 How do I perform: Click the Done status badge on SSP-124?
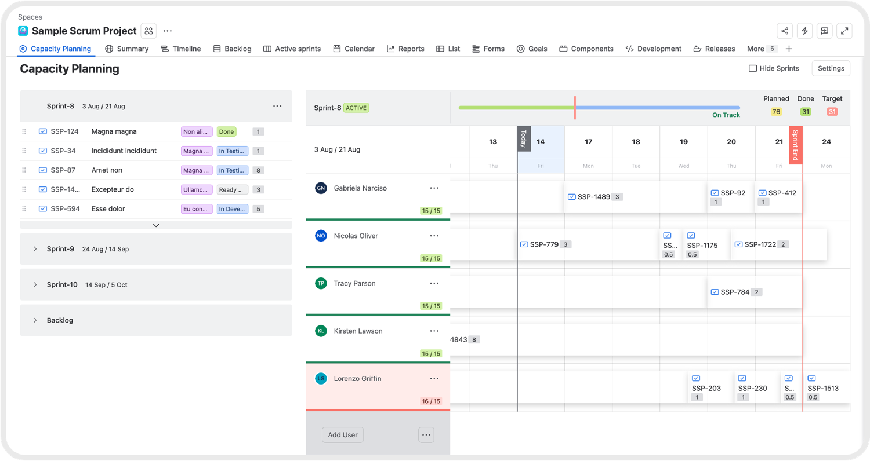226,131
